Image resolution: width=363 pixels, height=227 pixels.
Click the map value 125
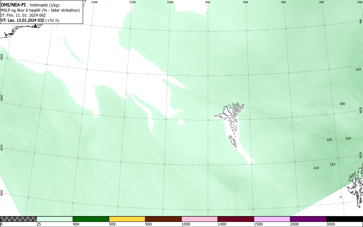[x=329, y=140]
